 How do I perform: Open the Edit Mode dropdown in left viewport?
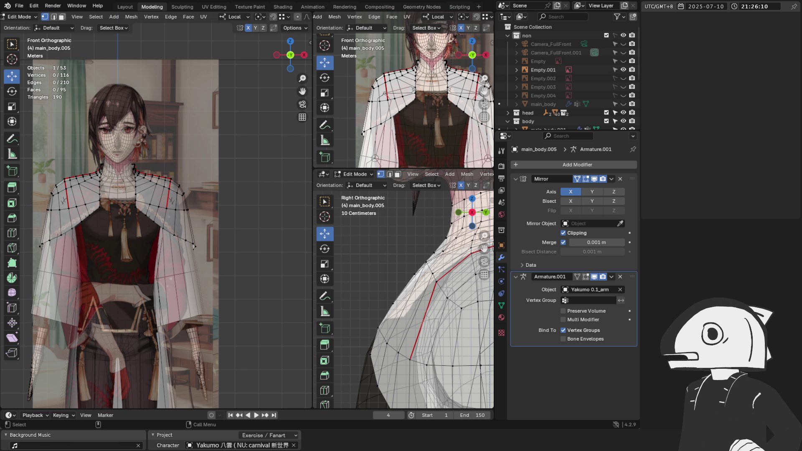tap(19, 17)
